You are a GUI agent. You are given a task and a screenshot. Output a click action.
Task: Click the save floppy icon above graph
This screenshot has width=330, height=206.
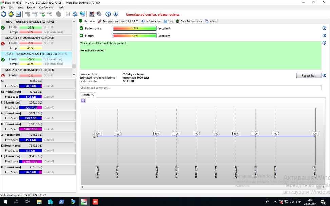click(83, 101)
